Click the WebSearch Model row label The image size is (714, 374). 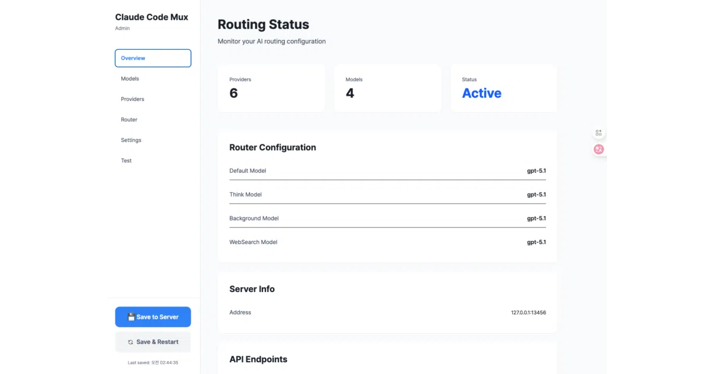pyautogui.click(x=253, y=242)
